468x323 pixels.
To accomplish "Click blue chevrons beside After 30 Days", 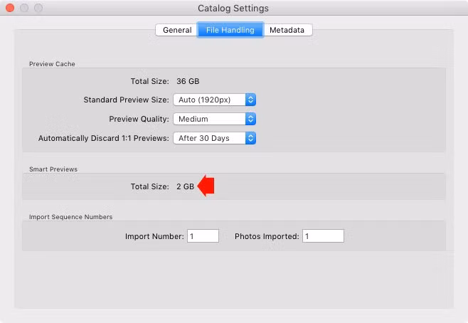I will pyautogui.click(x=250, y=138).
